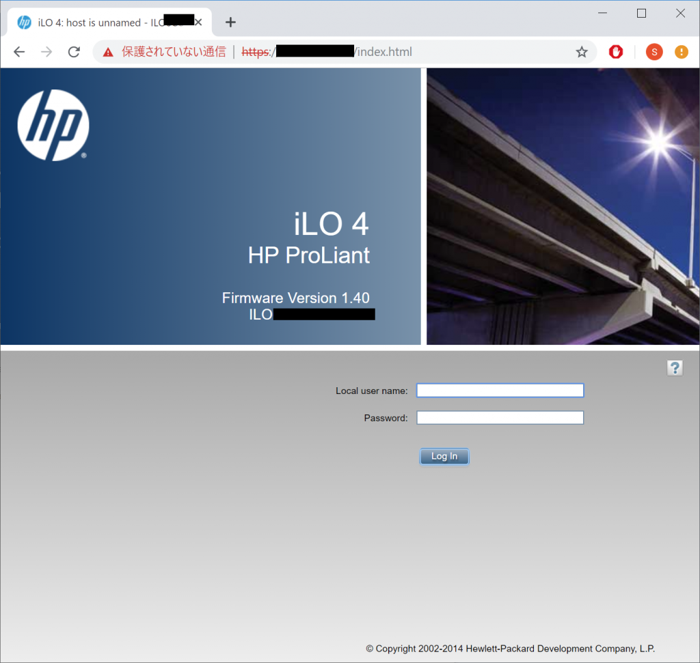Click the bridge photo on the banner
This screenshot has height=663, width=700.
pyautogui.click(x=563, y=206)
